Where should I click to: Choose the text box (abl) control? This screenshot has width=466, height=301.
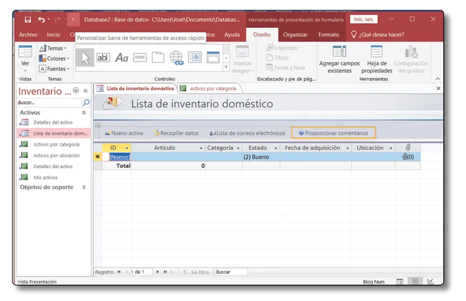[103, 57]
